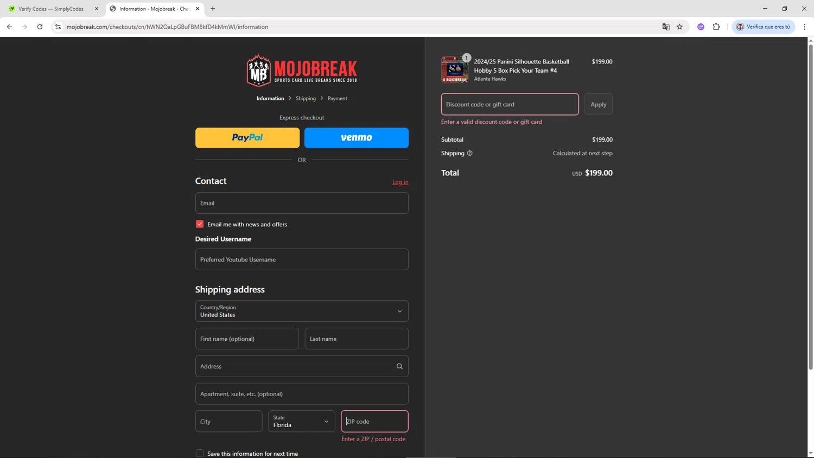The width and height of the screenshot is (814, 458).
Task: Focus the First name (optional) field
Action: 247,339
